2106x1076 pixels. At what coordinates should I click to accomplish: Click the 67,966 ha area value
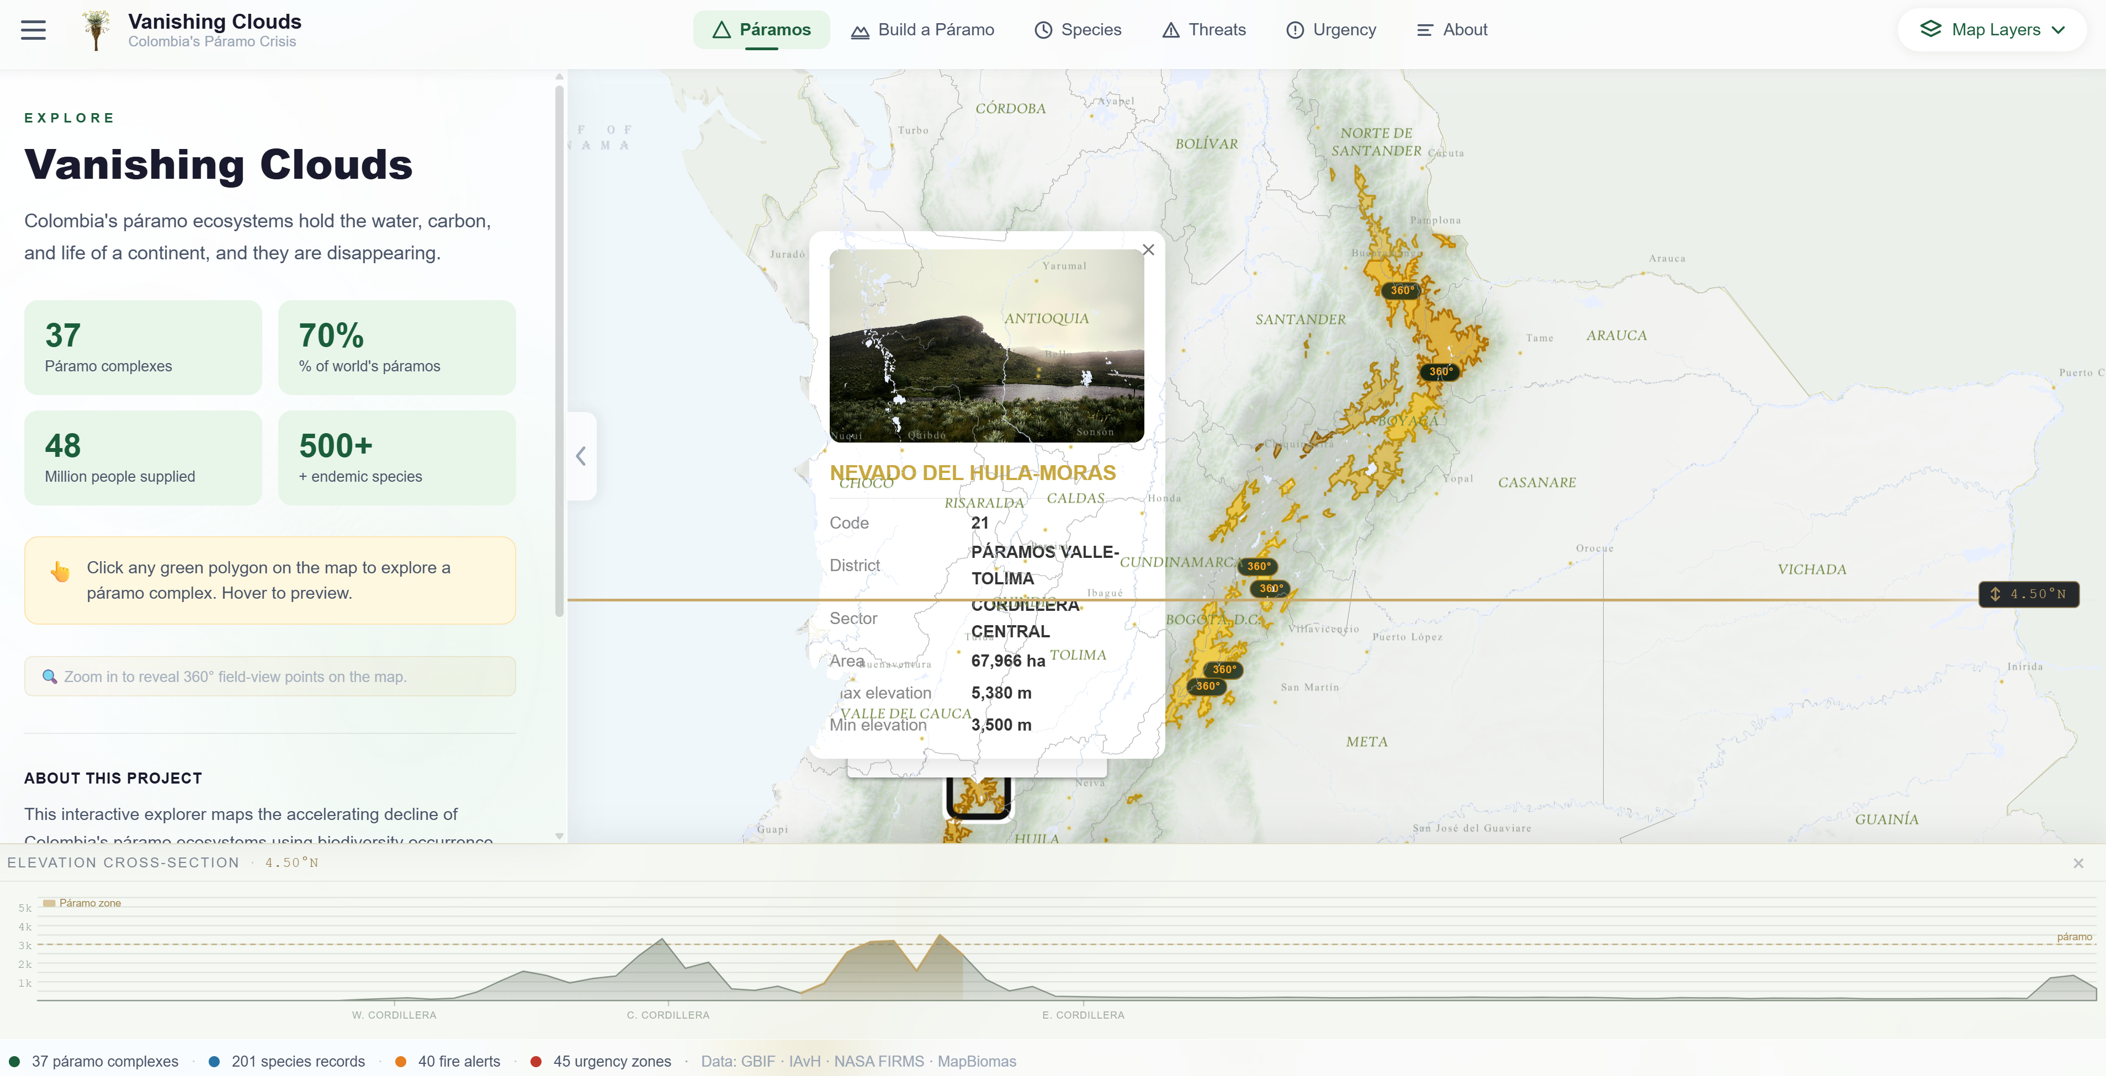point(1008,661)
